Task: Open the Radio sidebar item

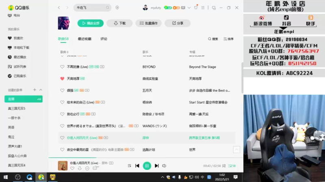Action: pyautogui.click(x=14, y=15)
